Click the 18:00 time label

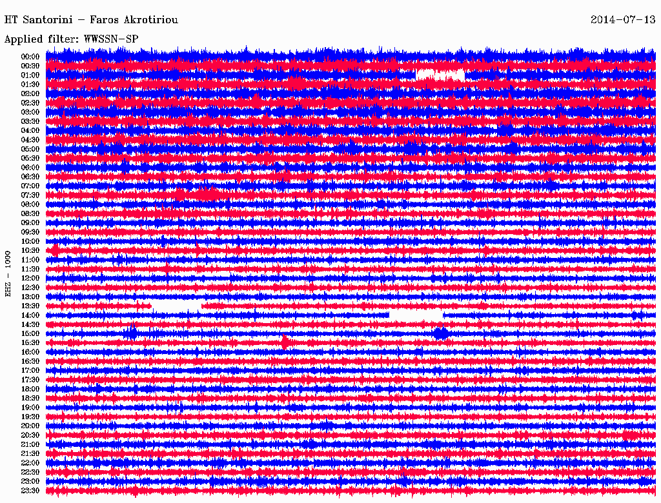pos(30,390)
